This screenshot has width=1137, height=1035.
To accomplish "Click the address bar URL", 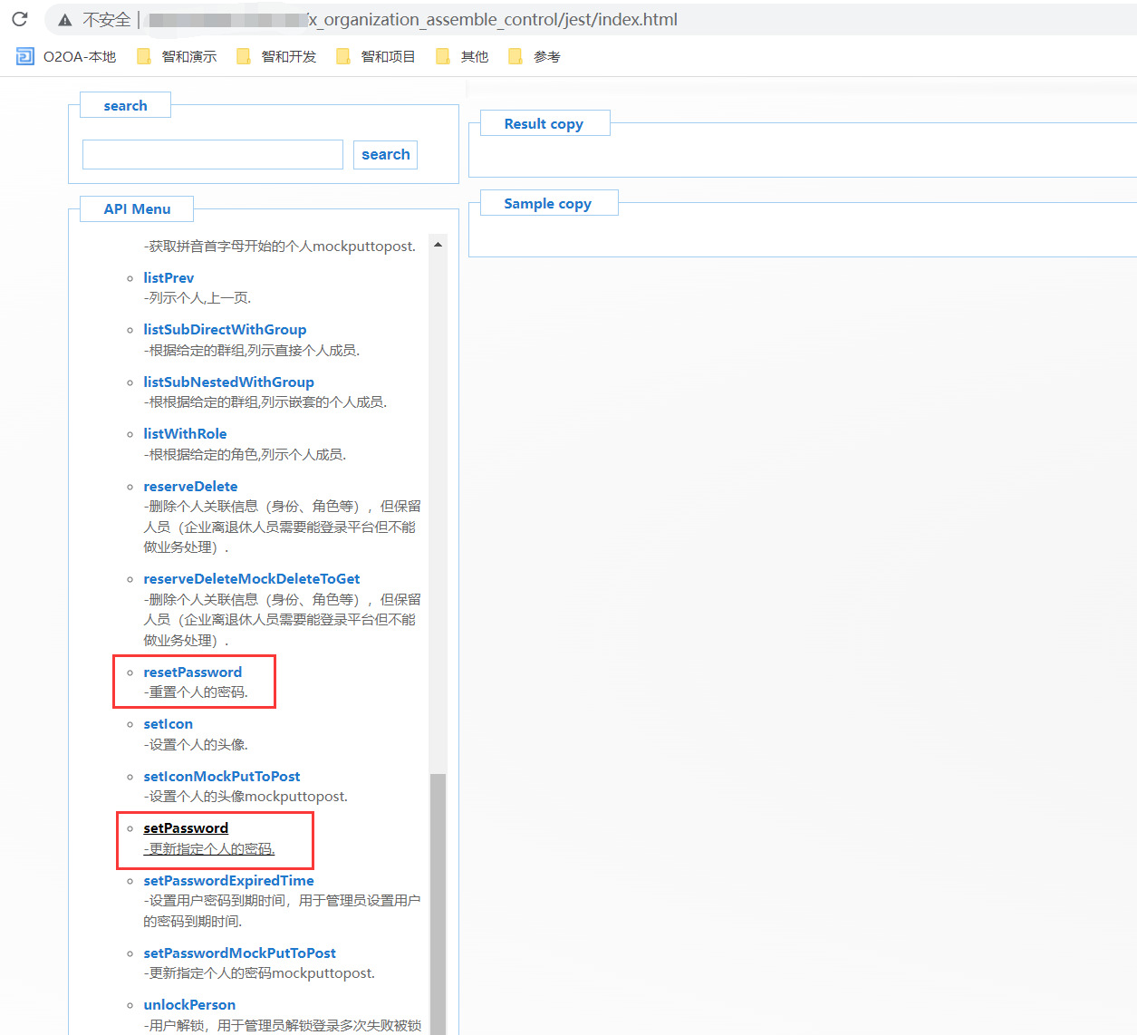I will click(x=412, y=20).
